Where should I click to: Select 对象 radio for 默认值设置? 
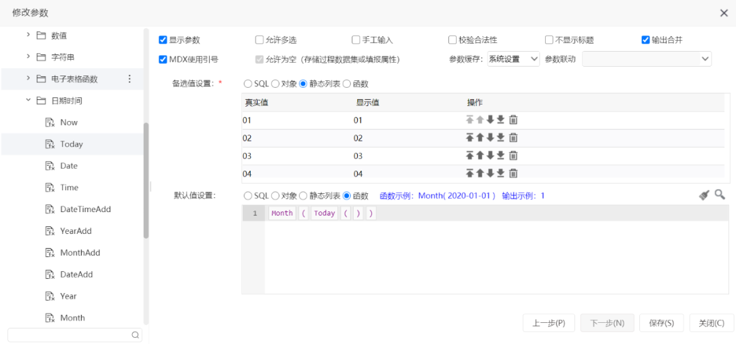[x=275, y=195]
